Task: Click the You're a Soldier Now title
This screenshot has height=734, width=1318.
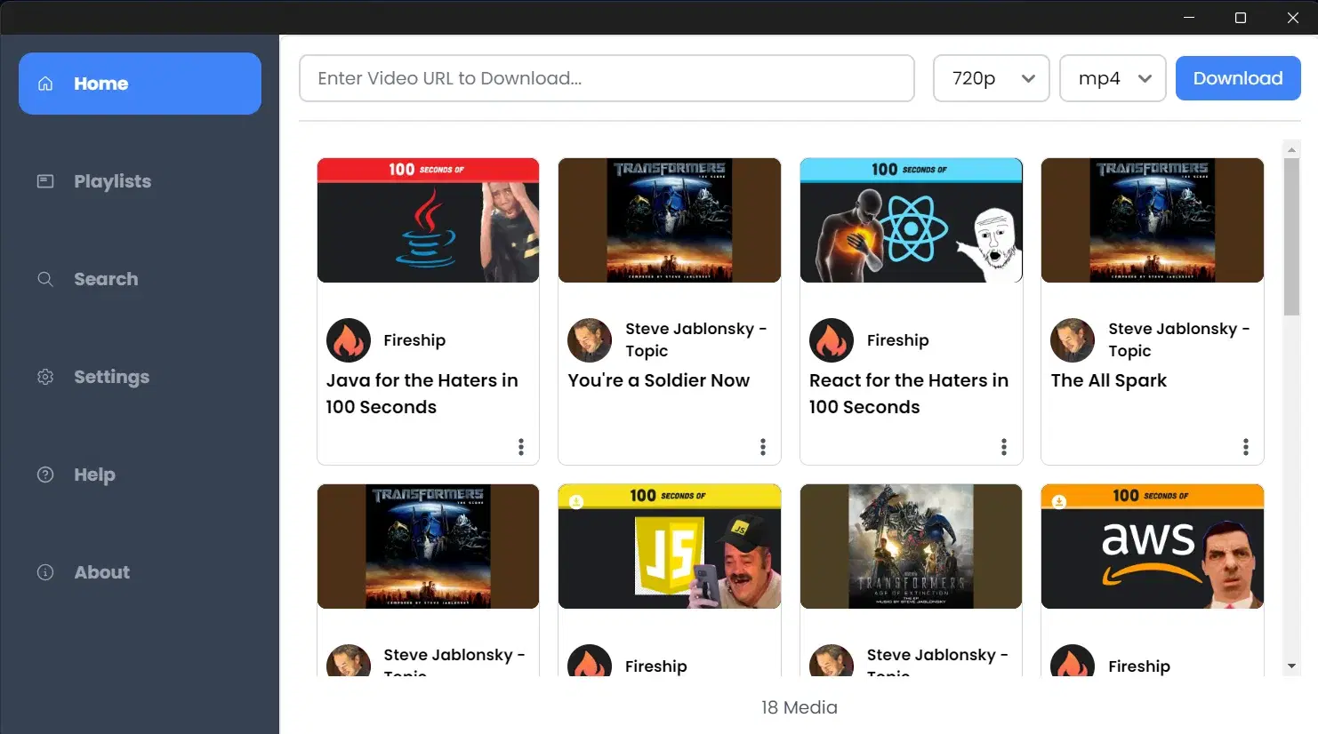Action: point(659,380)
